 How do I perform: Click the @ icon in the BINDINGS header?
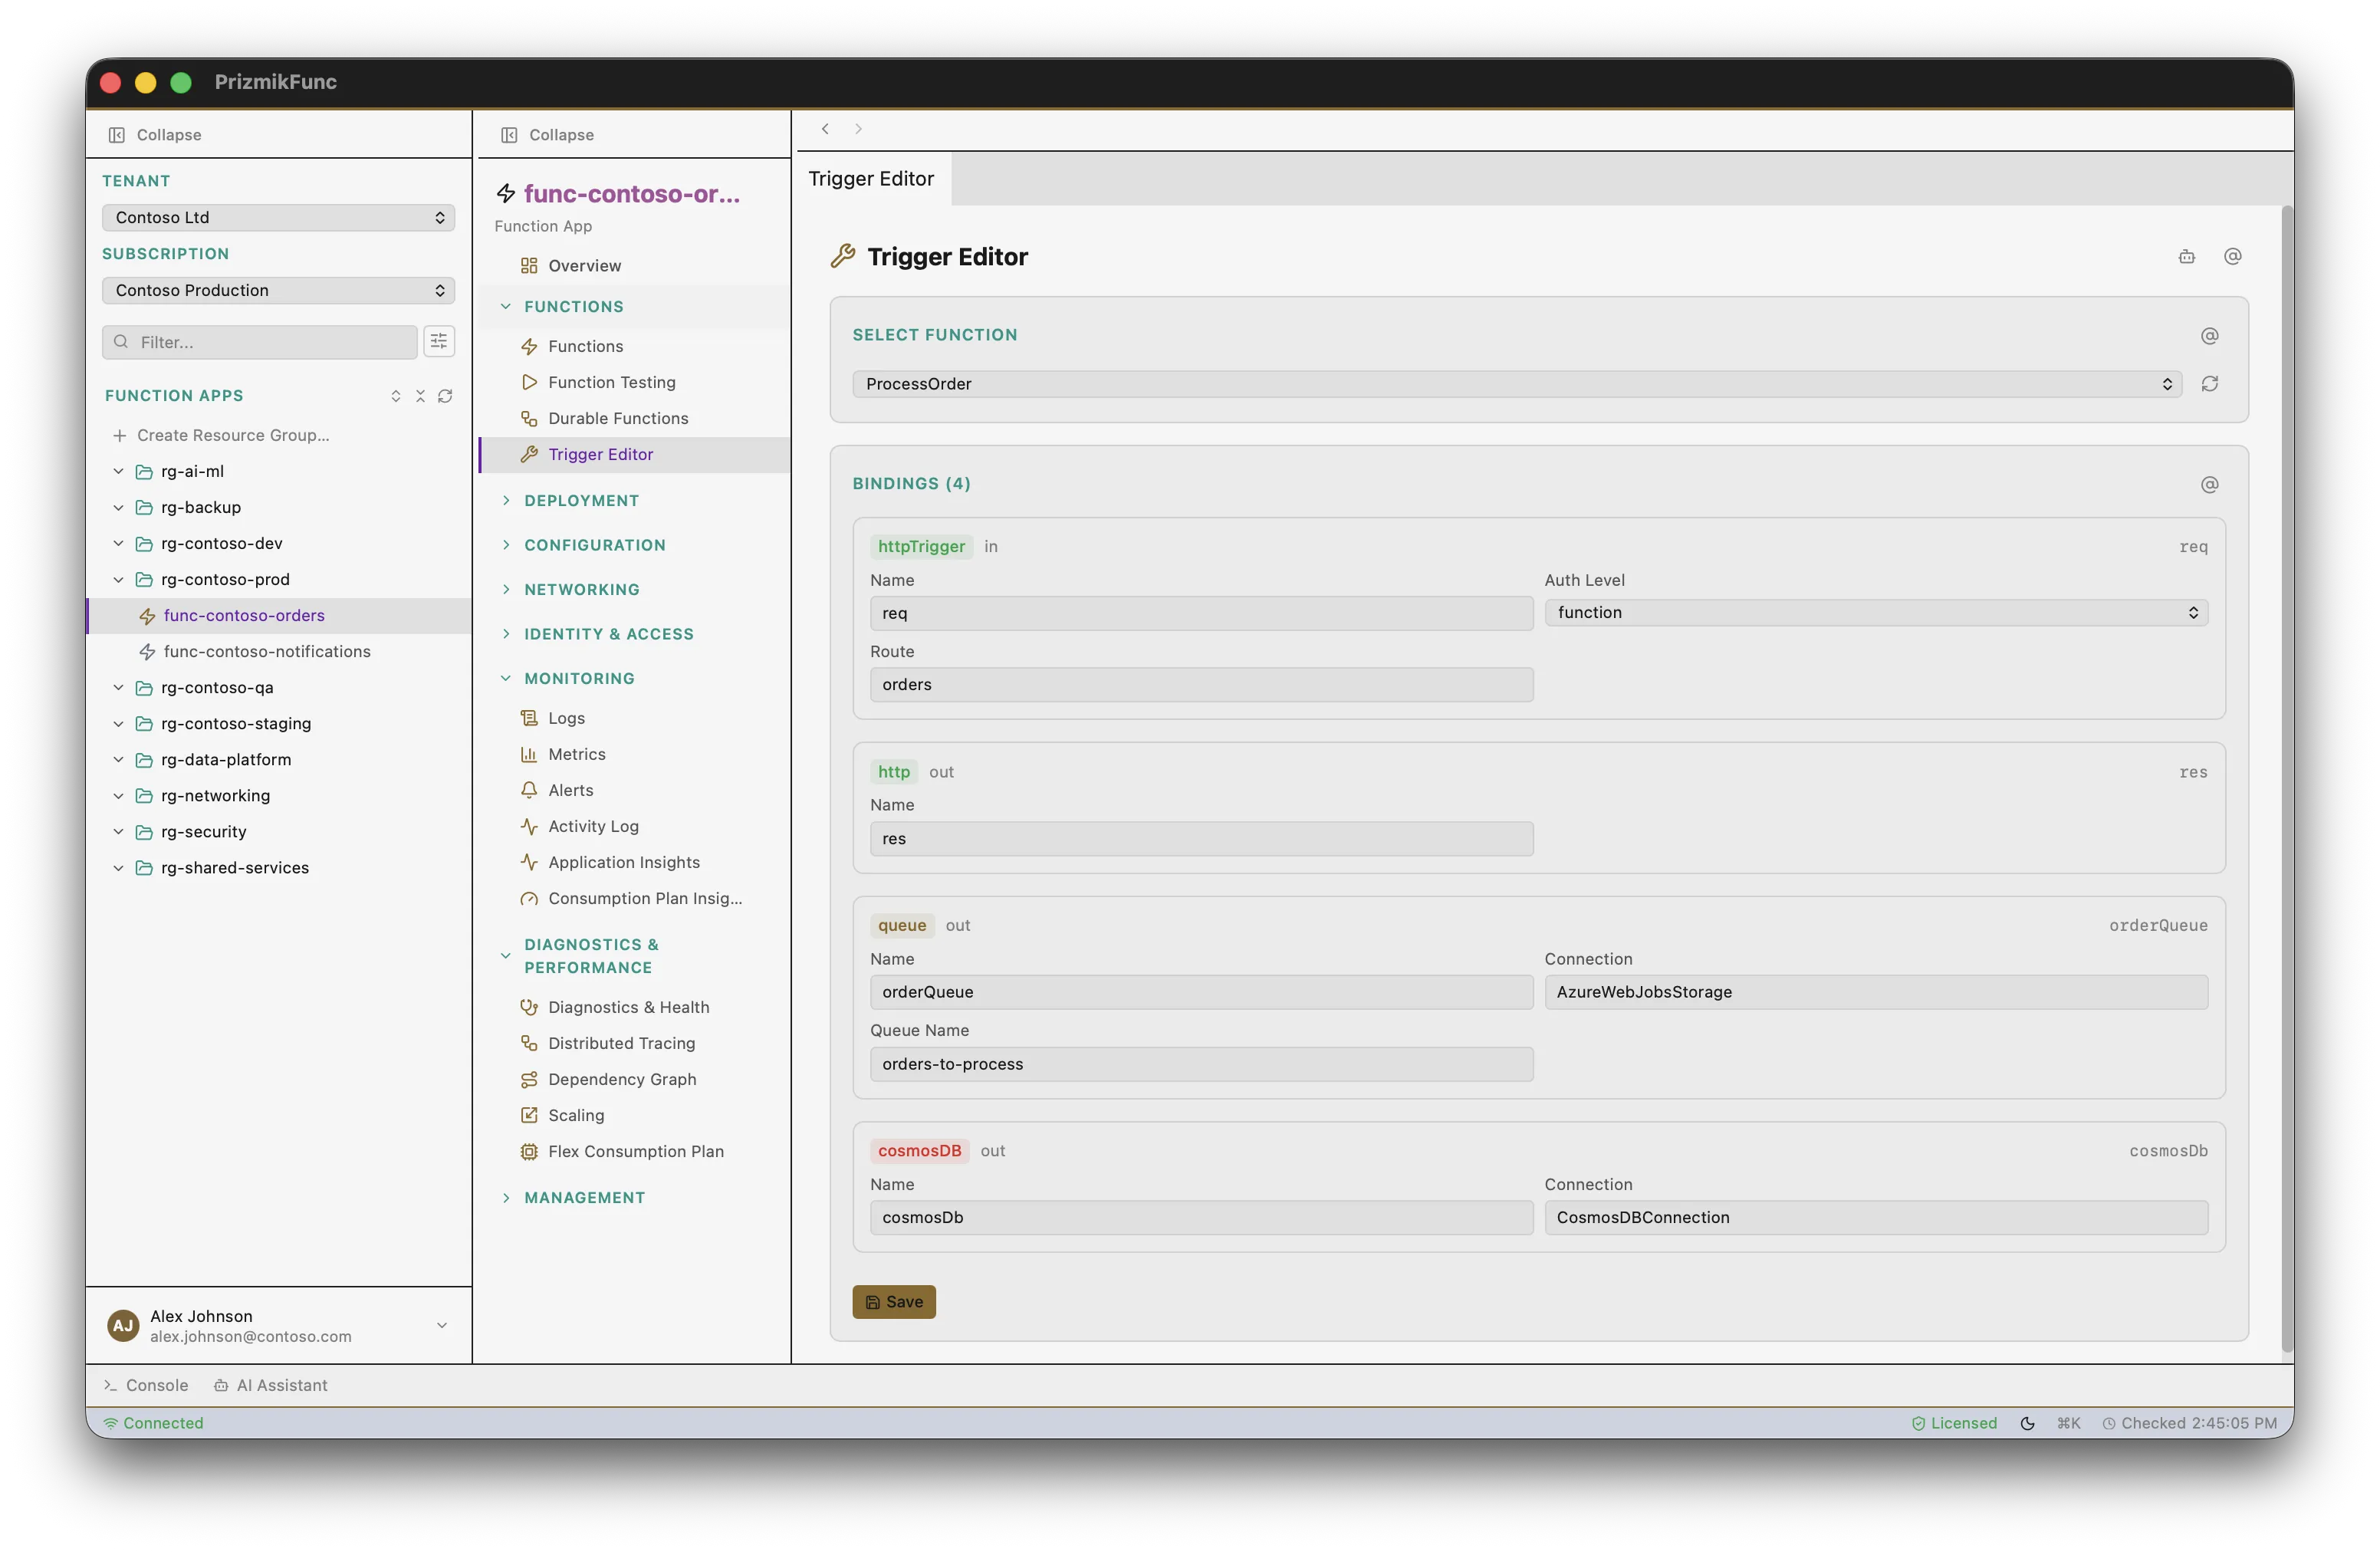tap(2210, 484)
